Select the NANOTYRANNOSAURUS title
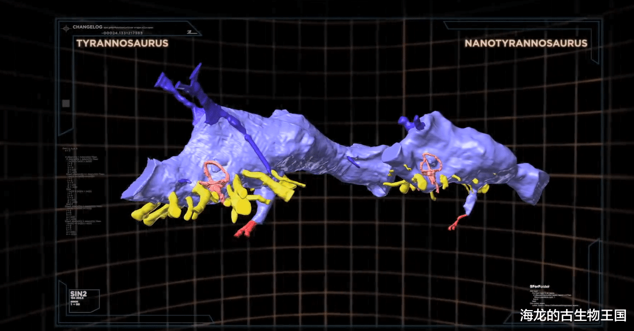The image size is (634, 331). point(526,43)
